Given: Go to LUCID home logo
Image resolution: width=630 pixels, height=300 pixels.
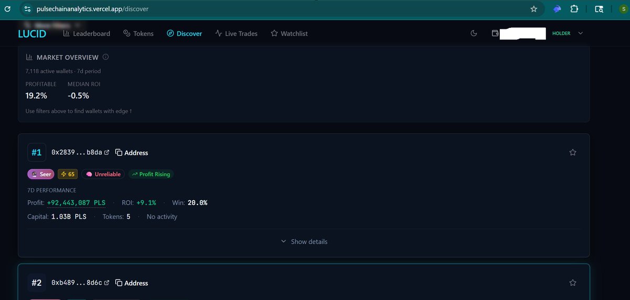Looking at the screenshot, I should tap(32, 34).
